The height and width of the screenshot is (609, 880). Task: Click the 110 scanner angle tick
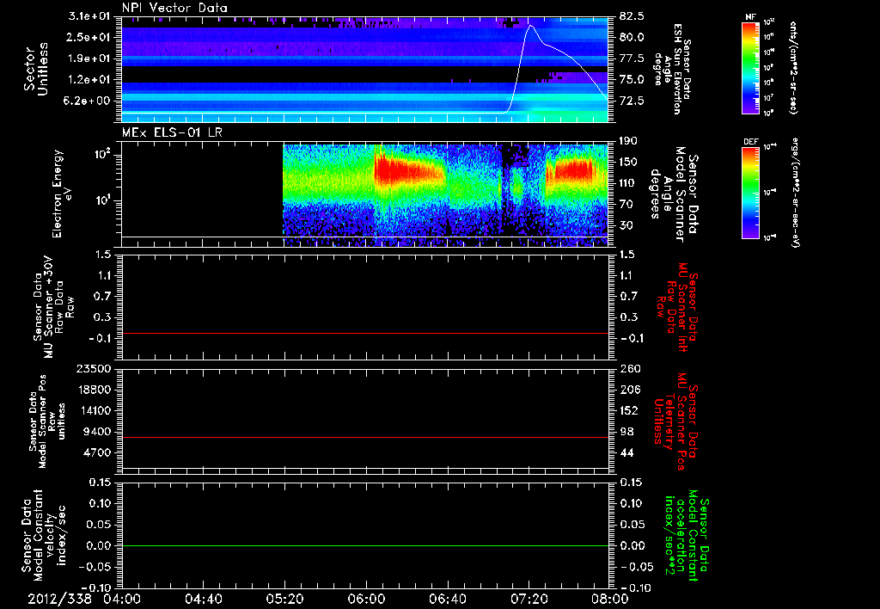[628, 183]
